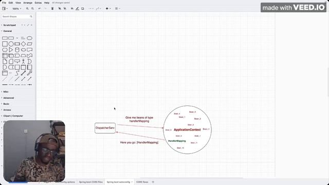Select the callout speech bubble shape

click(17, 62)
